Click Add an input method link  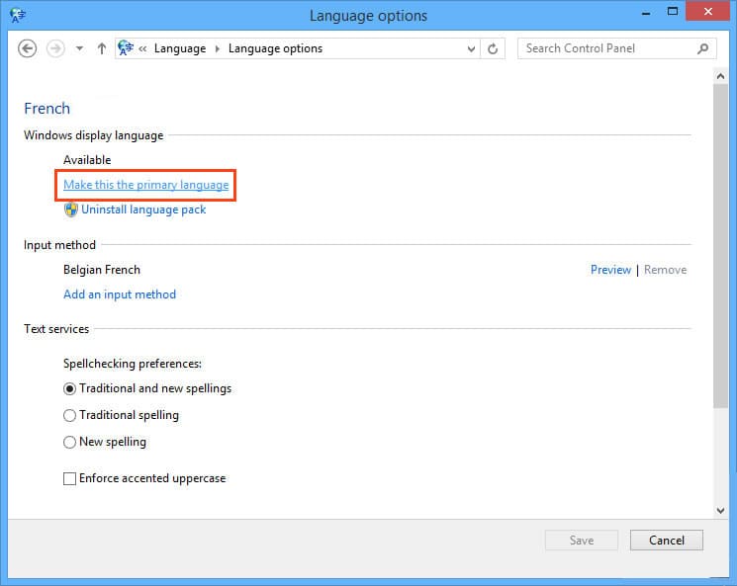click(x=120, y=294)
